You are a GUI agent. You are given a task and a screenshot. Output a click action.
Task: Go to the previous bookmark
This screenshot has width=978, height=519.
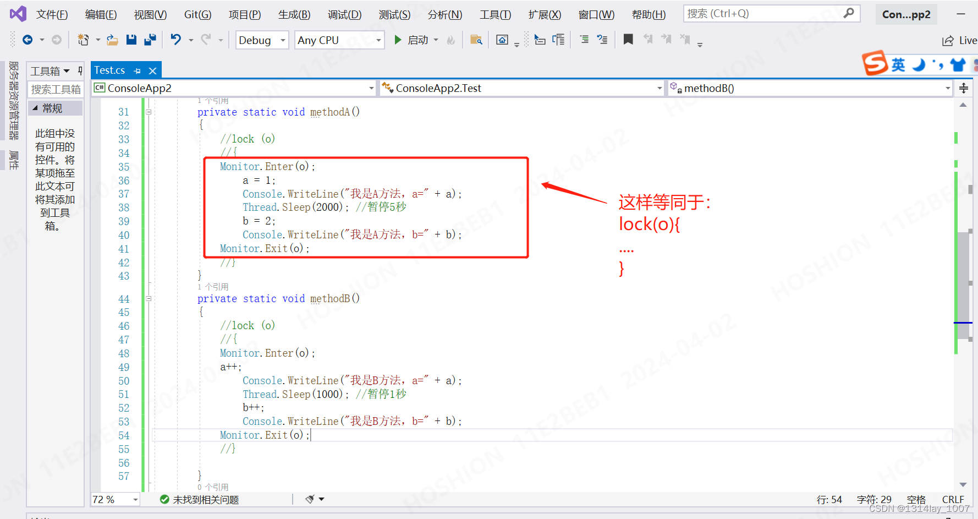tap(648, 39)
